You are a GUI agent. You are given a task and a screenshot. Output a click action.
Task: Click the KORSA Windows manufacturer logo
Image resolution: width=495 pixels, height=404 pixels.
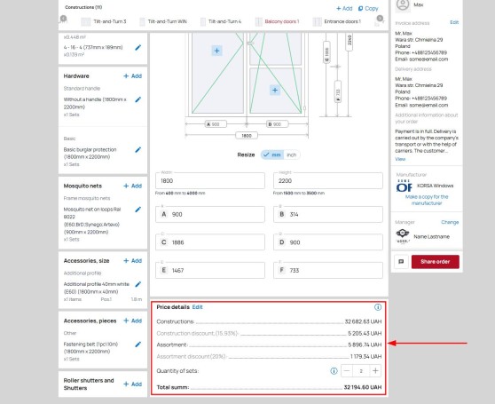click(x=405, y=186)
